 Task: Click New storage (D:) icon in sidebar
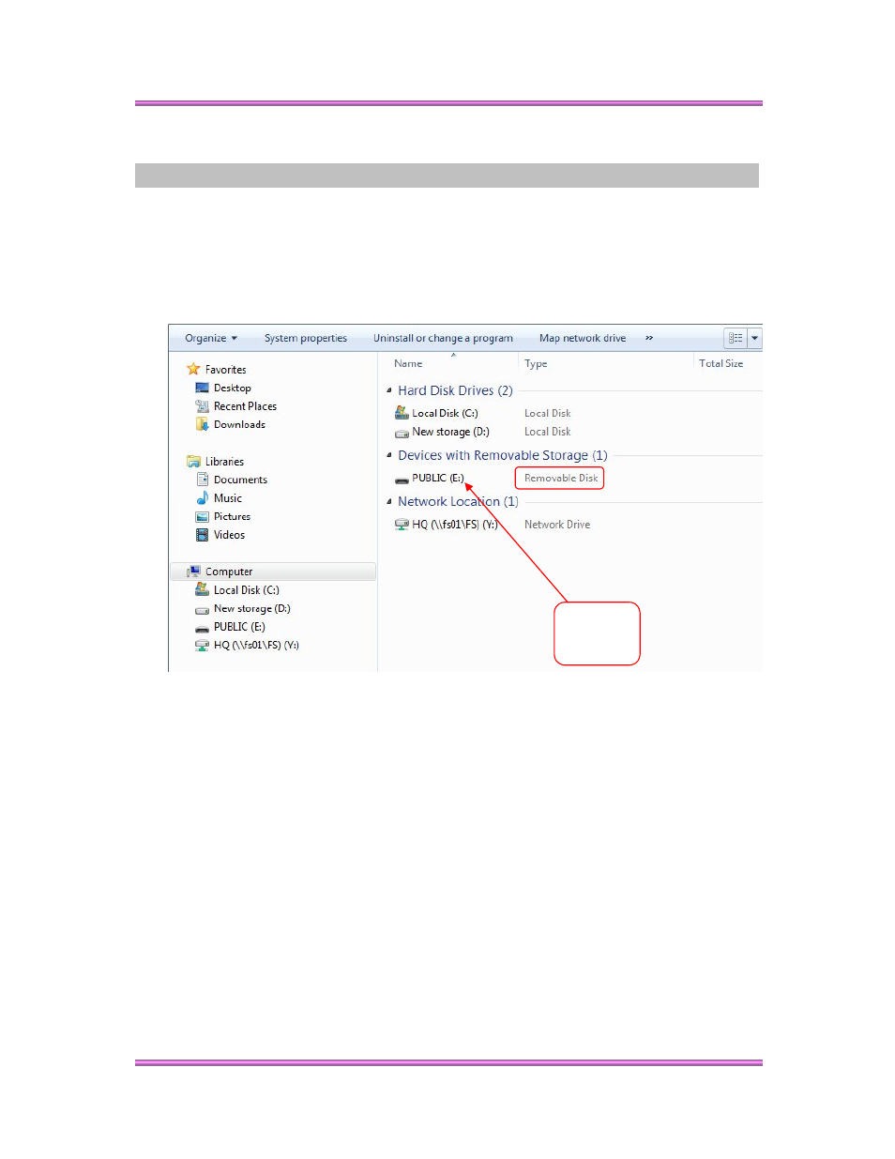202,610
